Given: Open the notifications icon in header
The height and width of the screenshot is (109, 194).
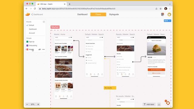Looking at the screenshot, I should click(x=162, y=14).
